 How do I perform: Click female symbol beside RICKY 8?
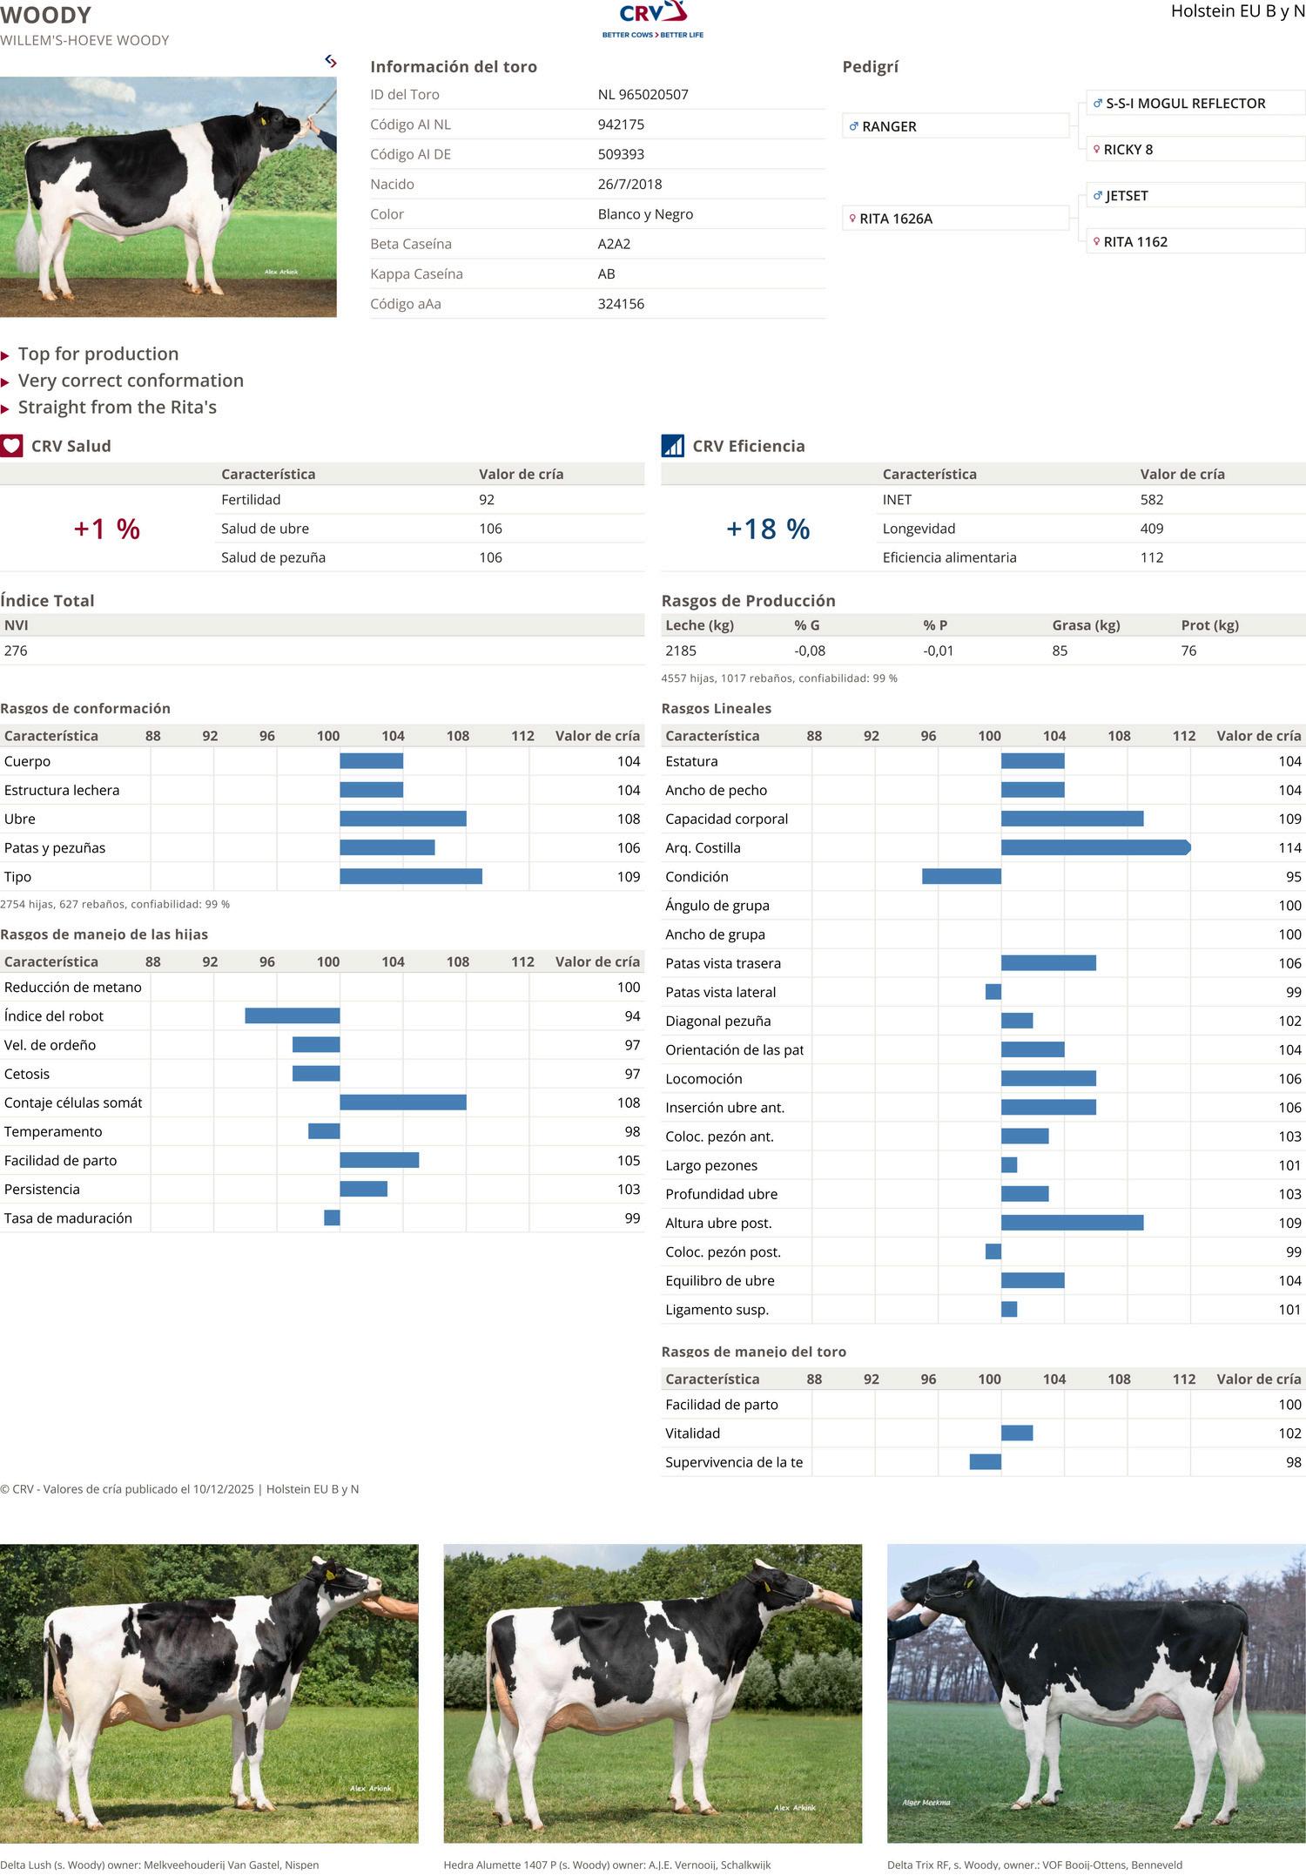1096,149
